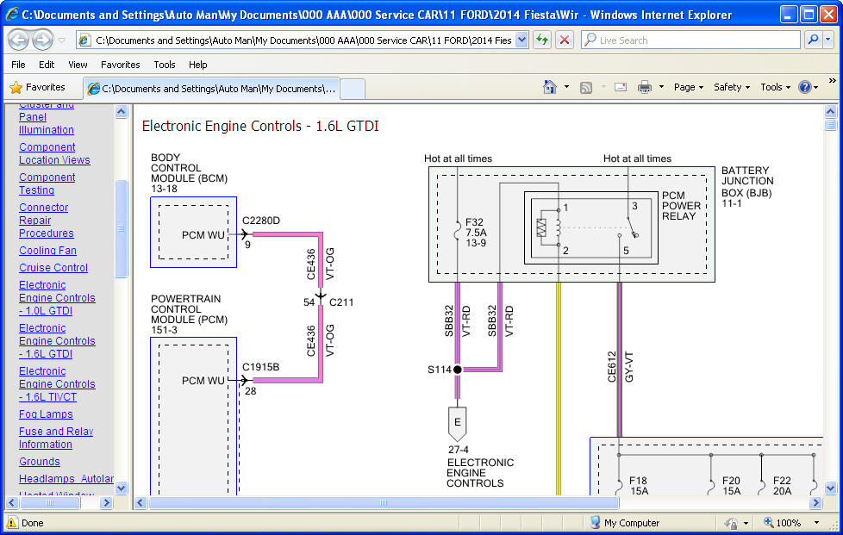Open the Tools menu in menu bar
The image size is (843, 535).
click(164, 65)
